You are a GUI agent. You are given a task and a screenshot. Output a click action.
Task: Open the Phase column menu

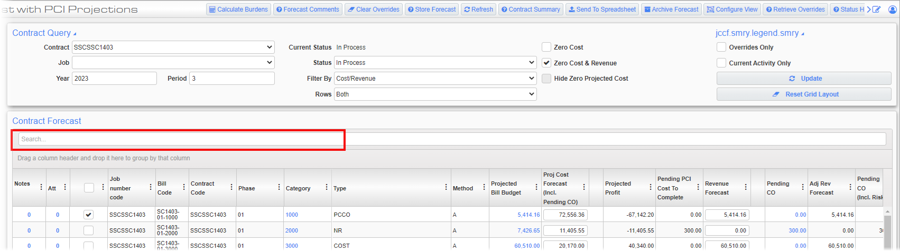coord(279,187)
